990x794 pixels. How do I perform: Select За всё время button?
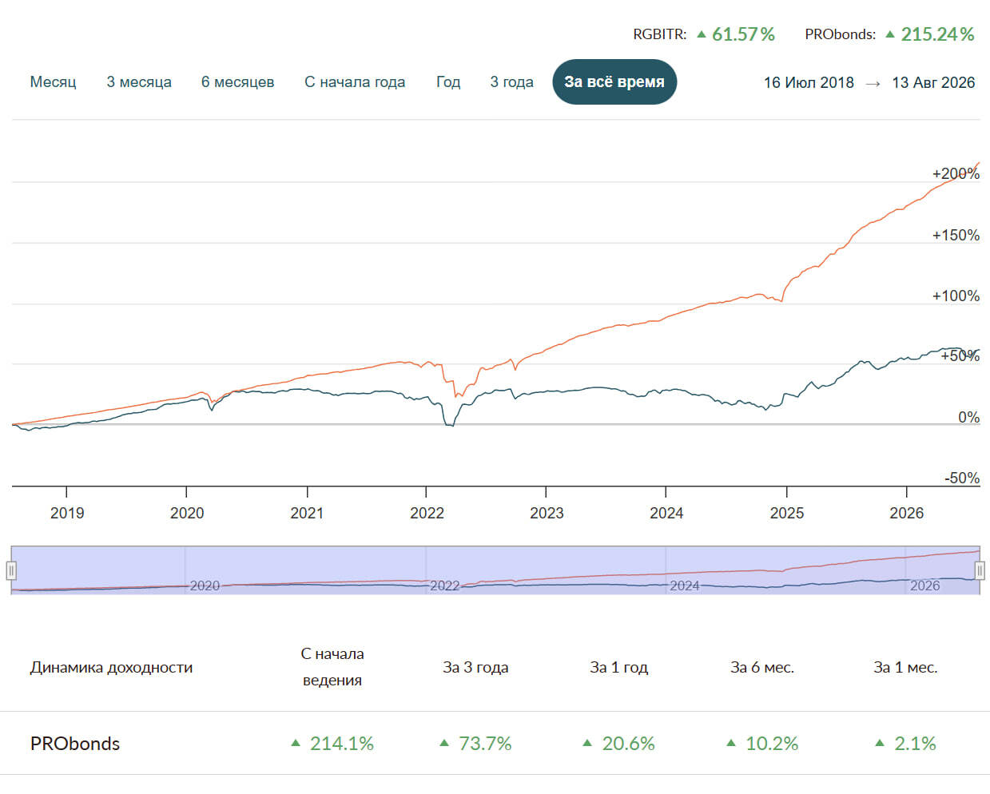[614, 81]
